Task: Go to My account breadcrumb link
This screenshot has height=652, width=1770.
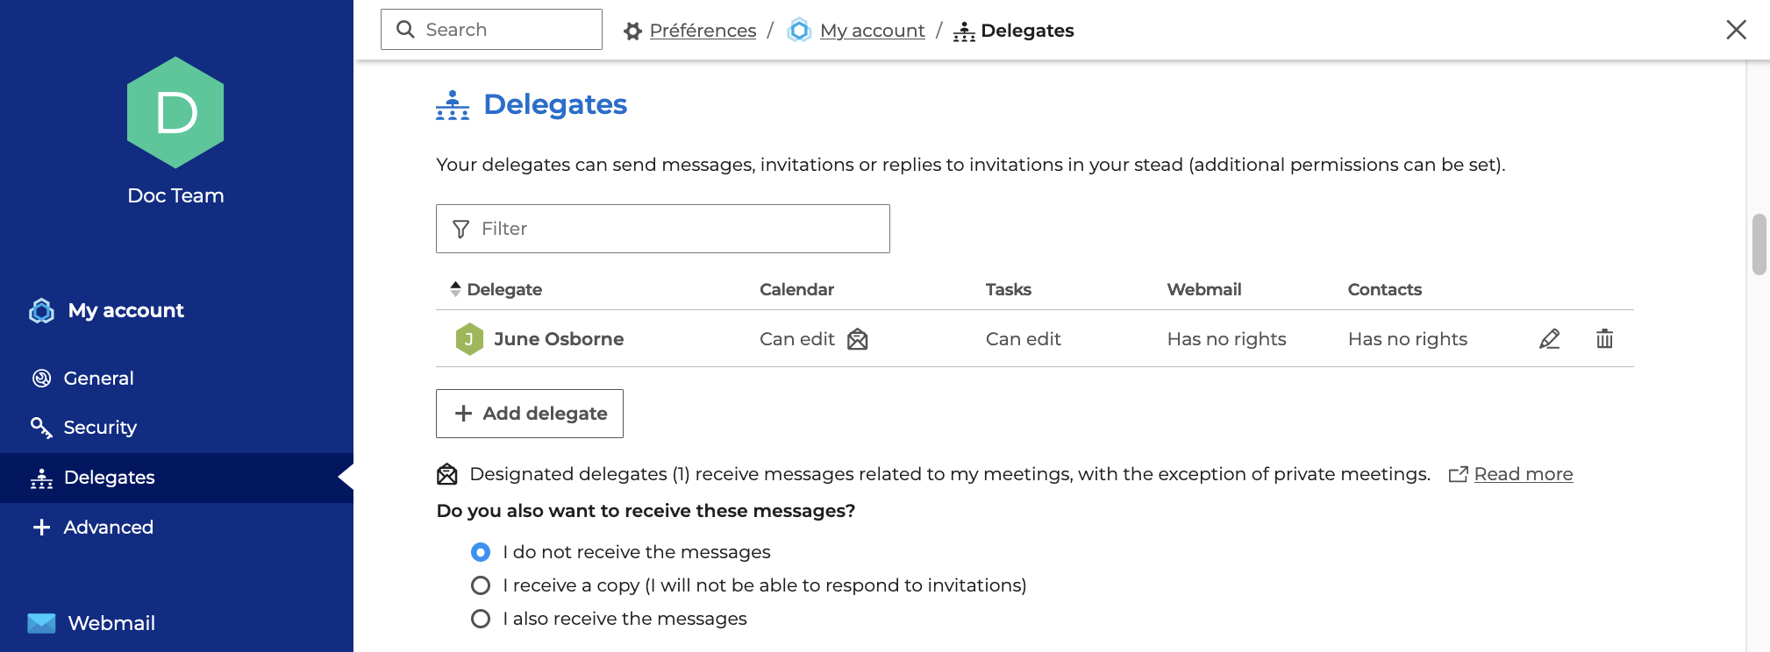Action: [x=872, y=31]
